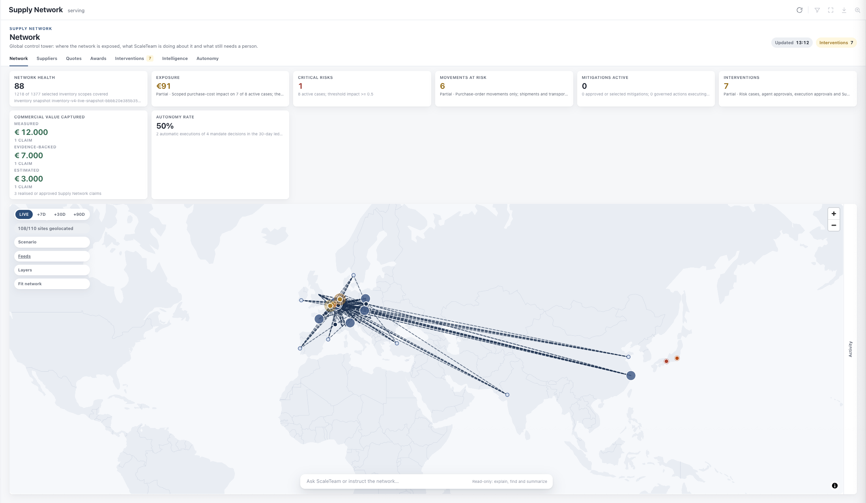Expand the Layers panel
Viewport: 866px width, 503px height.
[x=52, y=270]
